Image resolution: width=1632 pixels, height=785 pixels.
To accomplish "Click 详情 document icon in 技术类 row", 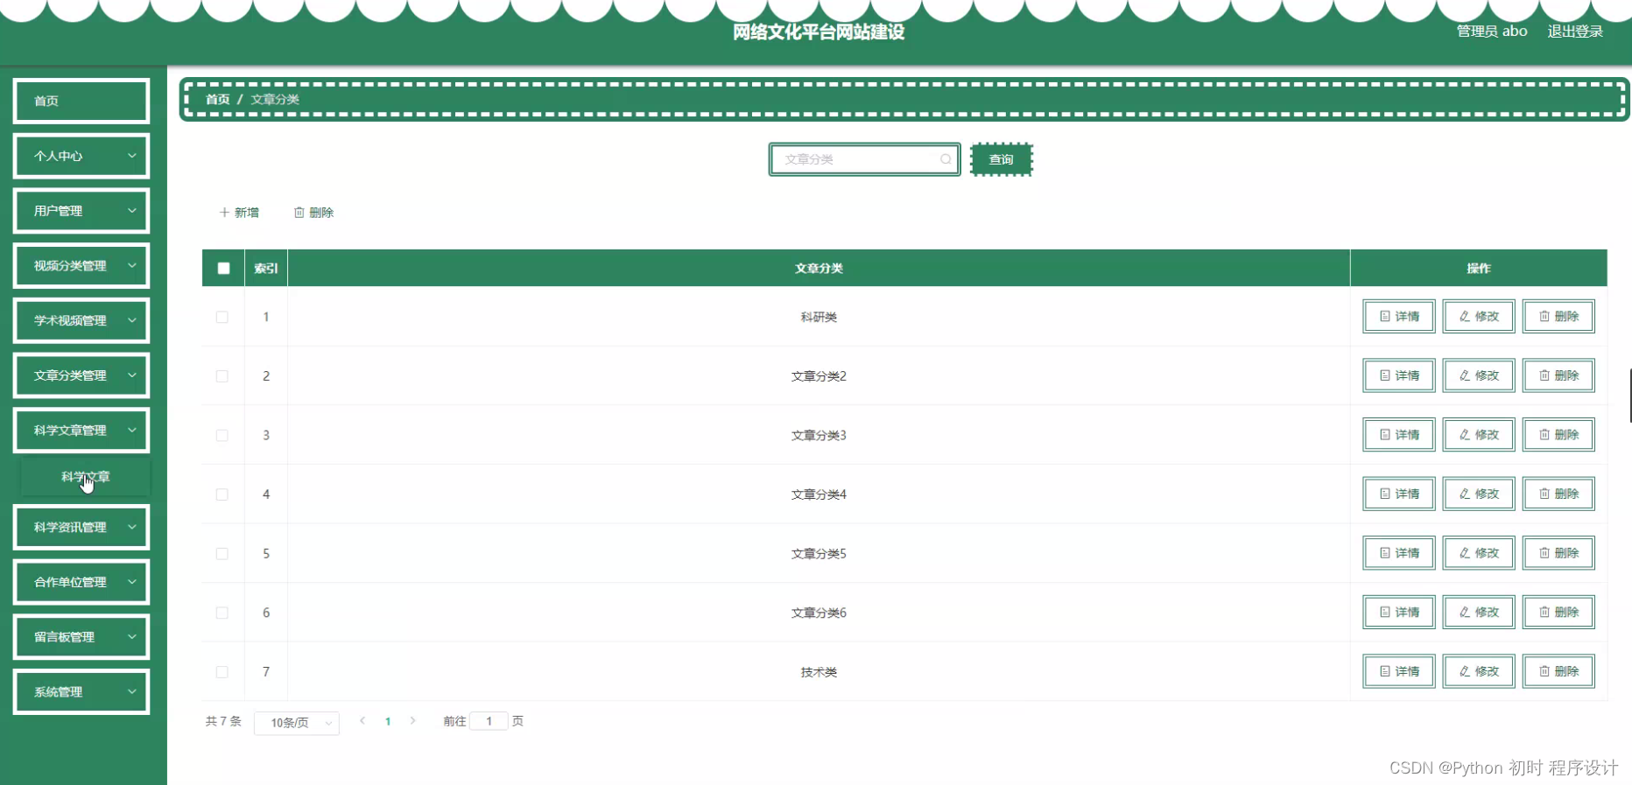I will coord(1384,671).
